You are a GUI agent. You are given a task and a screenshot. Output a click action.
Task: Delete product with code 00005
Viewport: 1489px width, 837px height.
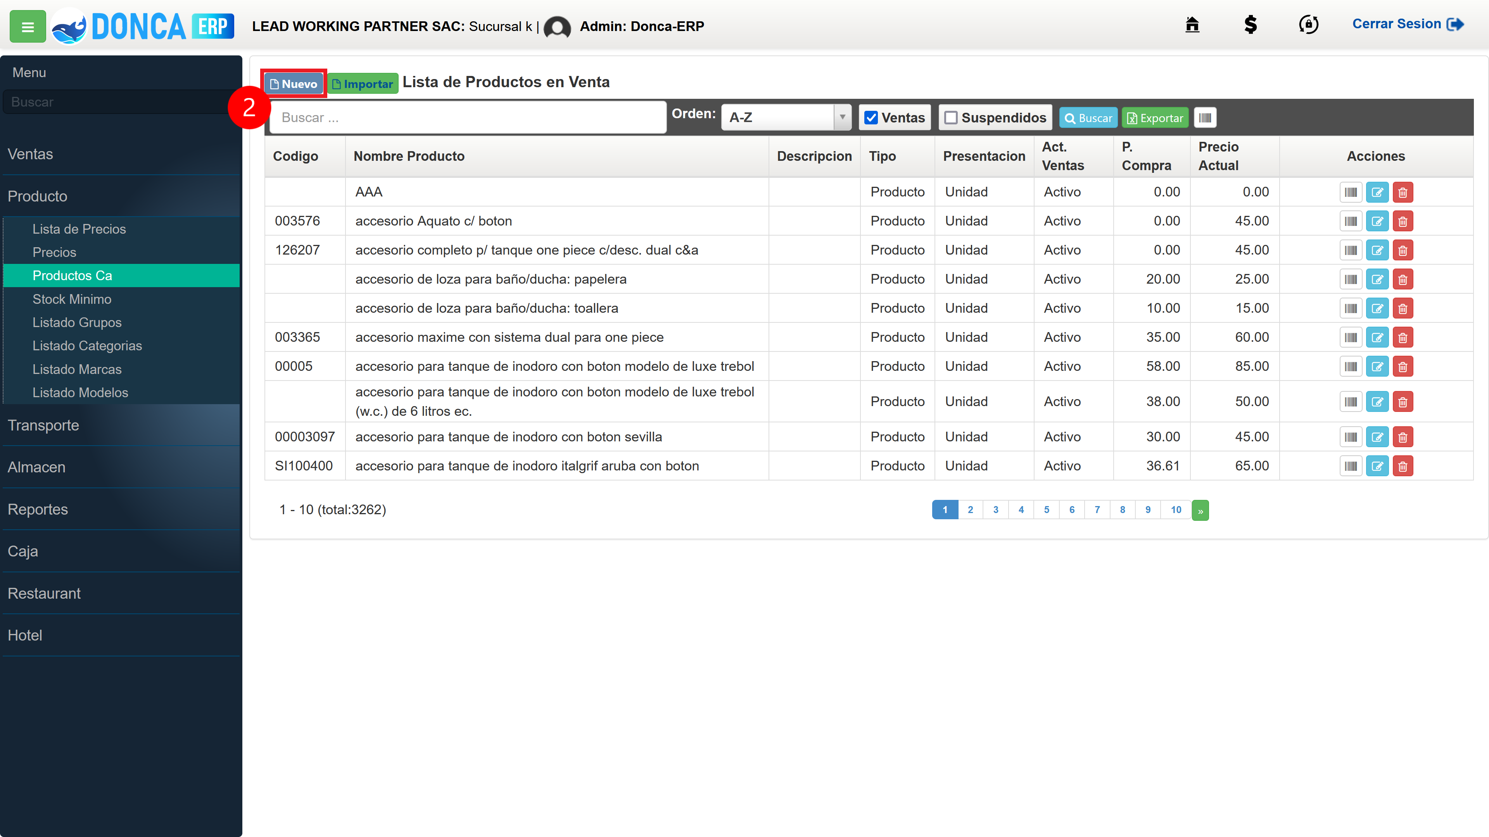pos(1403,367)
